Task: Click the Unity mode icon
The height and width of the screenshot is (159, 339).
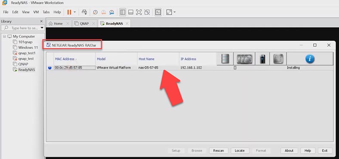Action: (x=147, y=12)
